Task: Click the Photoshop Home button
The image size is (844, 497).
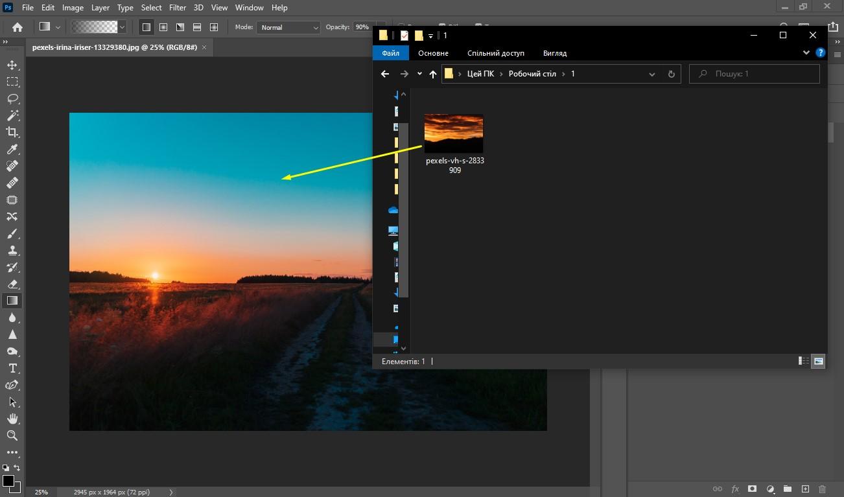Action: pyautogui.click(x=18, y=27)
